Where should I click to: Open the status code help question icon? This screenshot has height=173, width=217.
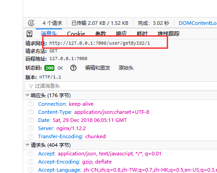[73, 68]
